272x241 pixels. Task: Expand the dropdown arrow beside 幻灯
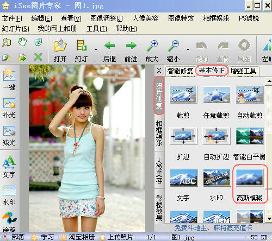click(x=96, y=49)
